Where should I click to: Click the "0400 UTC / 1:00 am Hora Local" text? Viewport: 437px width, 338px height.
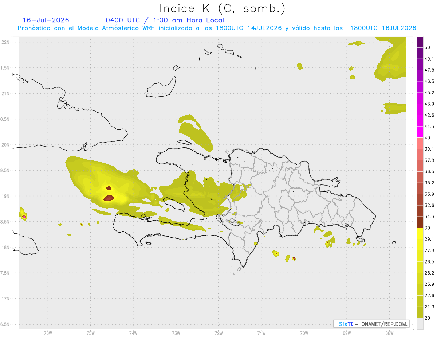click(165, 20)
